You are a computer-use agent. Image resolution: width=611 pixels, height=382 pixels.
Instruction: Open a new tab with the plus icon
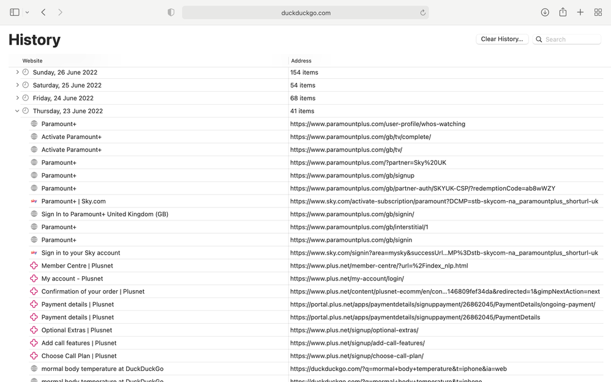(580, 12)
